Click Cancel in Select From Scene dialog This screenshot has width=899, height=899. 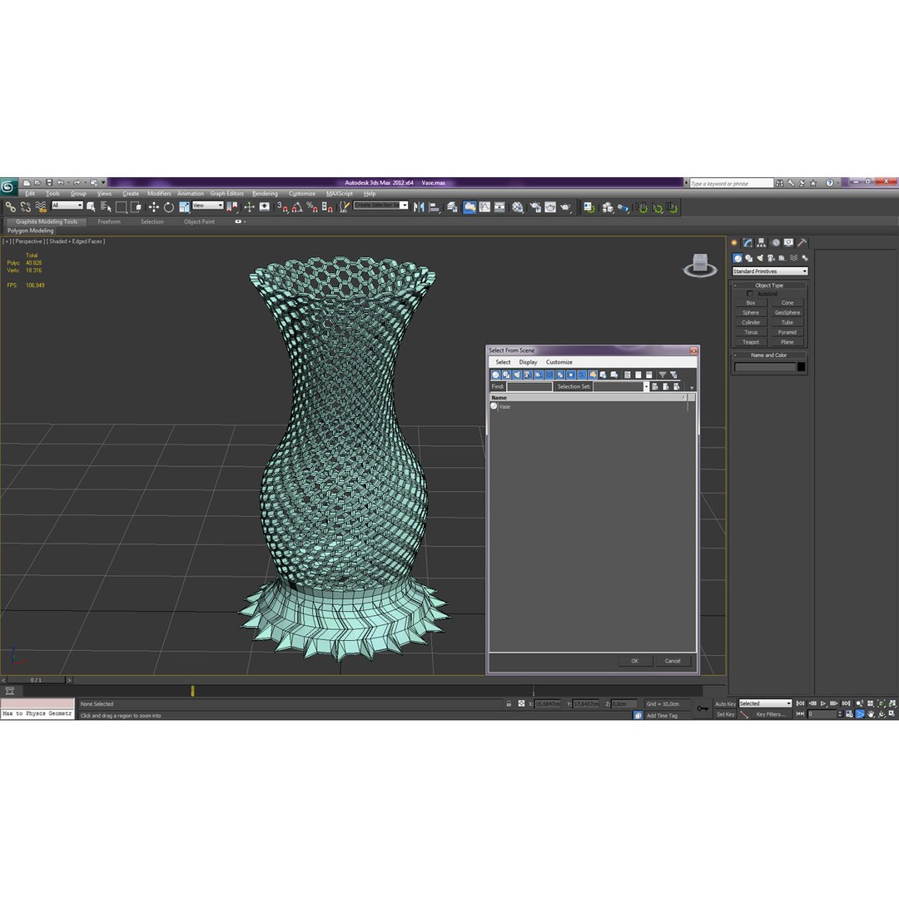tap(673, 661)
